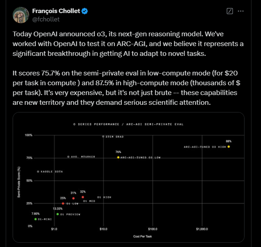Click the green O1-MINI data point
The width and height of the screenshot is (261, 247).
[x=36, y=219]
